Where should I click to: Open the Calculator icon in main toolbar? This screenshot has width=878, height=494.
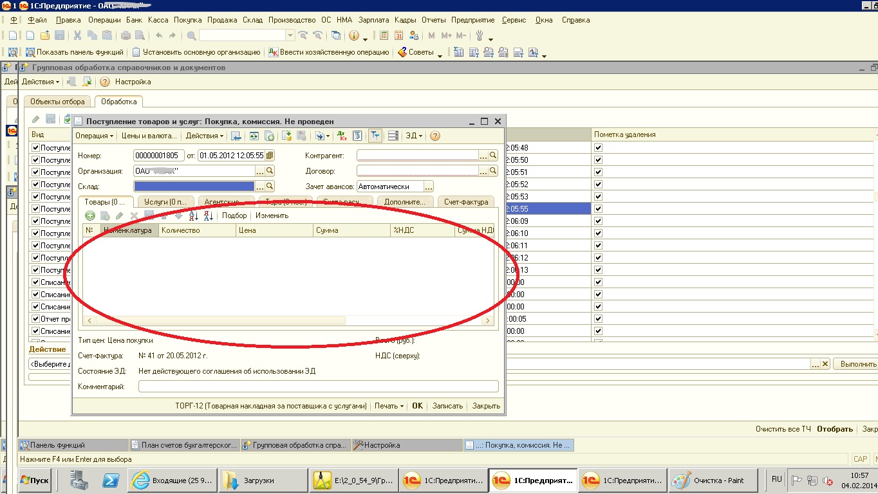[384, 35]
